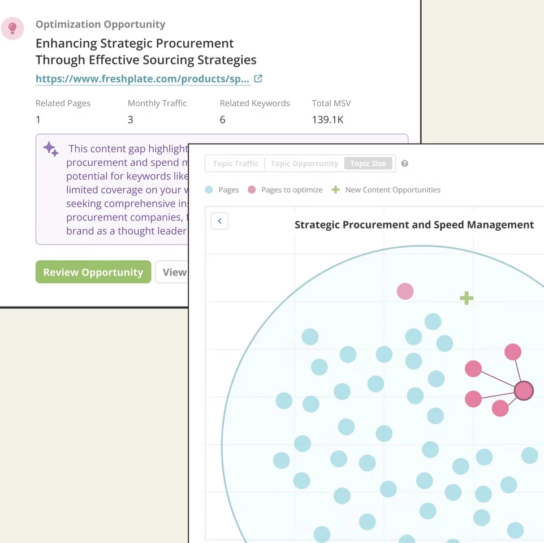Click the Related Pages value 1
The height and width of the screenshot is (543, 544).
pos(38,120)
